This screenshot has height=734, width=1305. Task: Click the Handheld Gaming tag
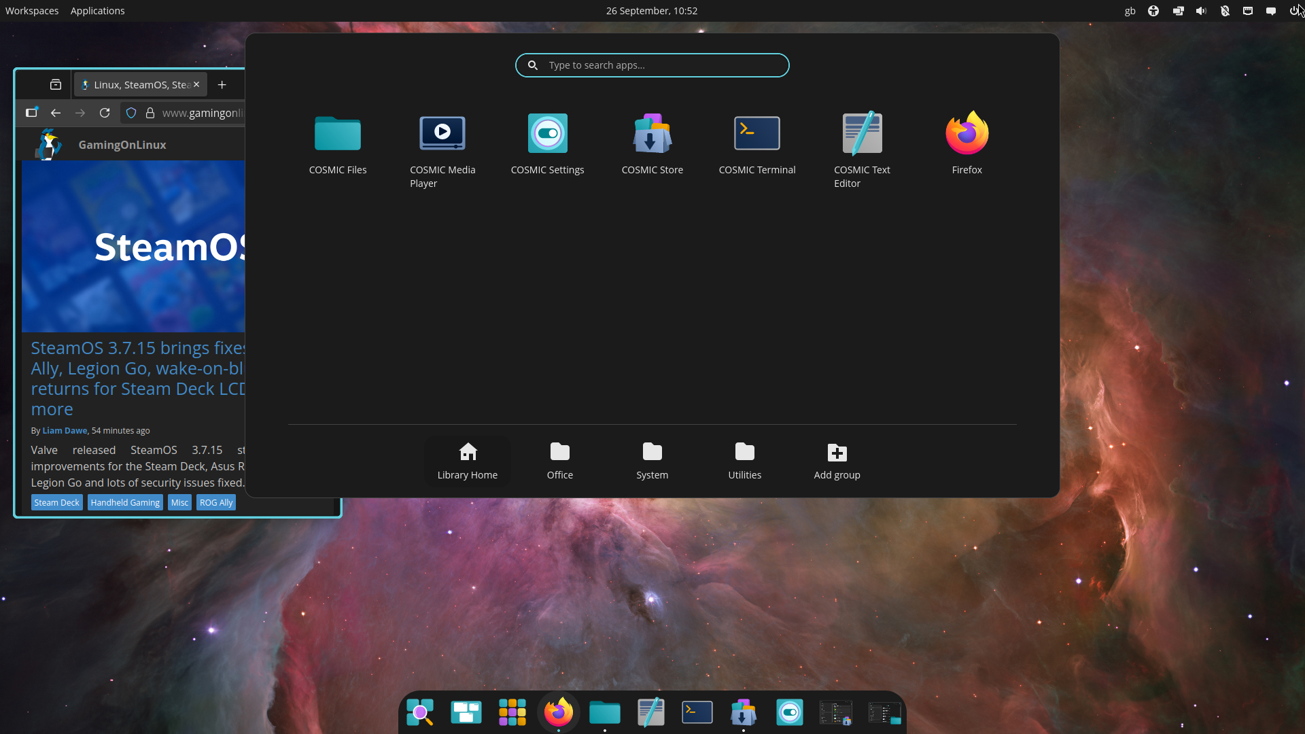(125, 503)
